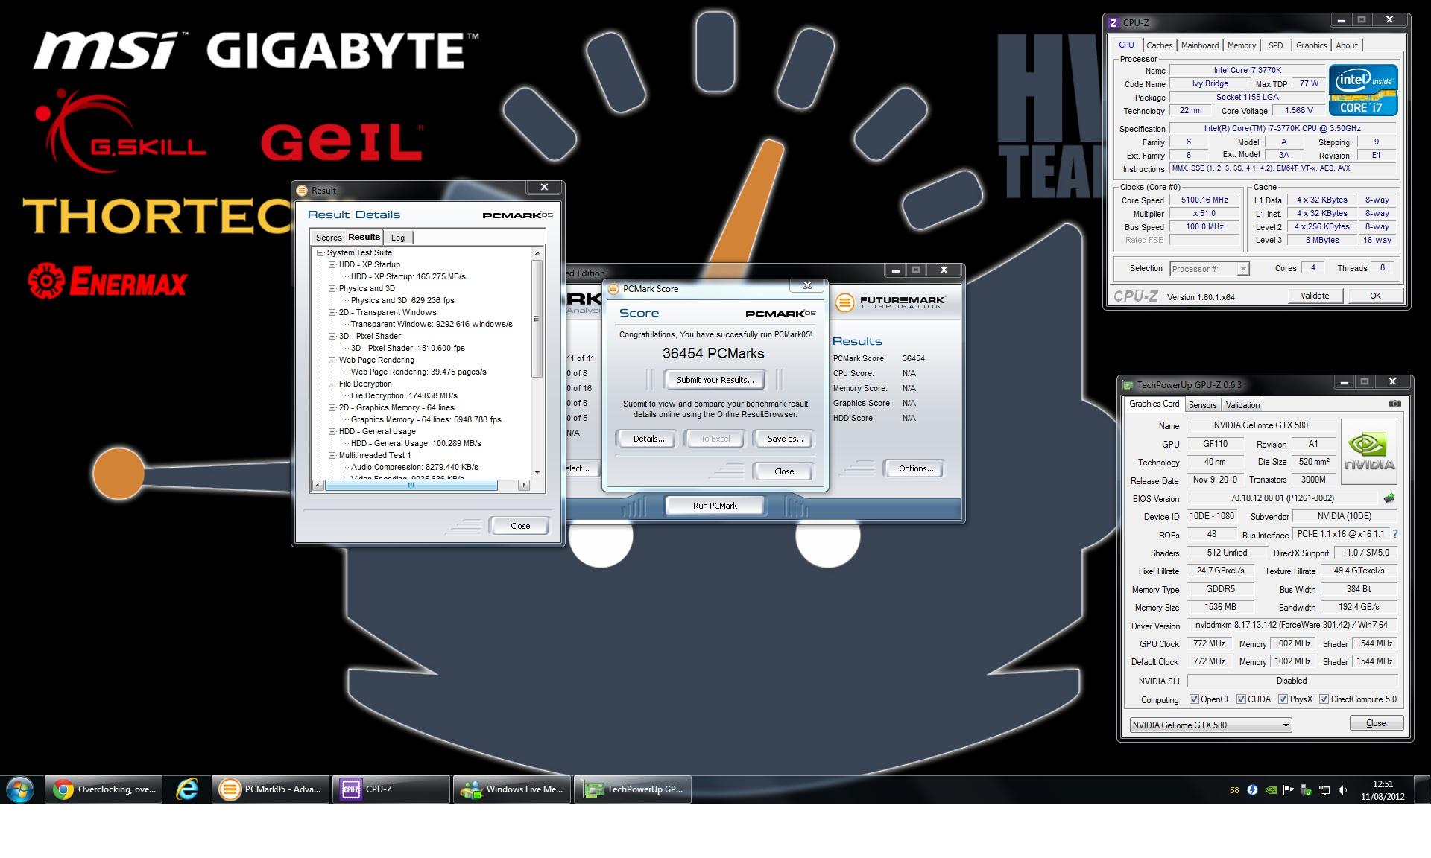Click the BIOS save chip icon in GPU-Z
This screenshot has height=858, width=1431.
click(x=1389, y=498)
